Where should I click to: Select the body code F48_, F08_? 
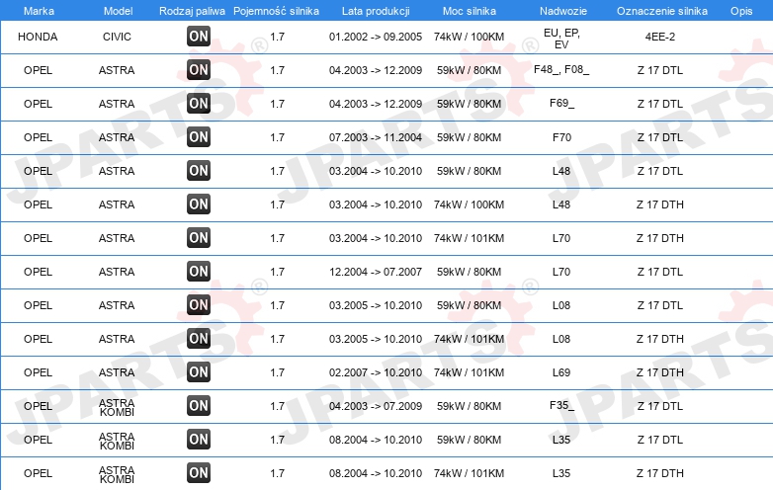tap(561, 69)
